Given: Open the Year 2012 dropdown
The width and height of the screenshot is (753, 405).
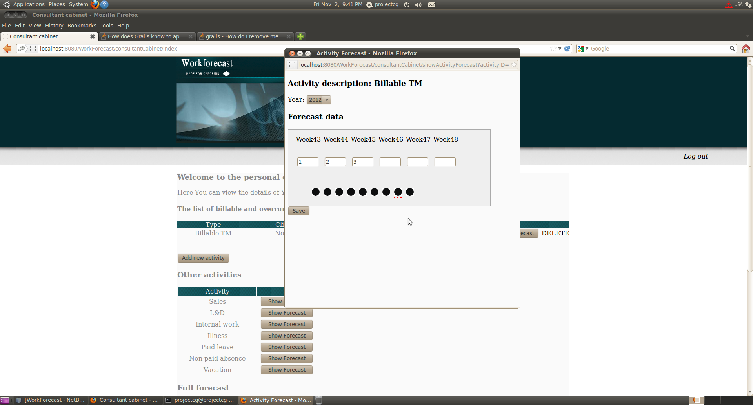Looking at the screenshot, I should click(318, 100).
